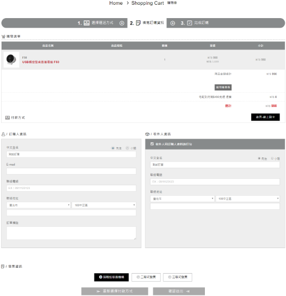286x296 pixels.
Task: Select 二聯式發票 invoice radio option
Action: [146, 277]
